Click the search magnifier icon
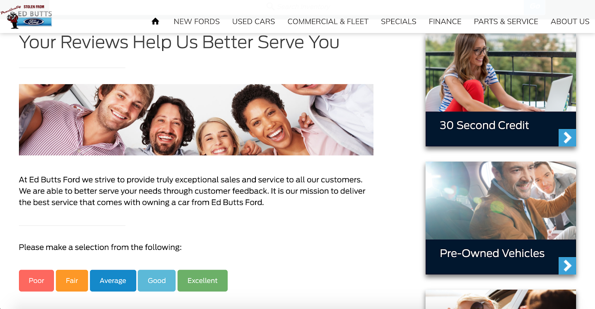The image size is (595, 309). [x=270, y=6]
